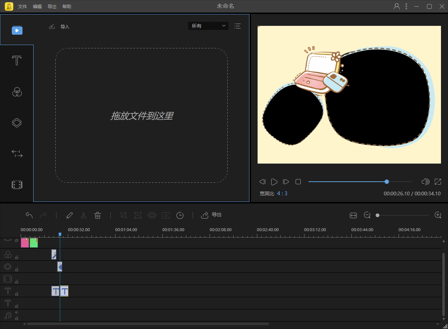The image size is (448, 329).
Task: Click the fit timeline to window icon
Action: [353, 215]
